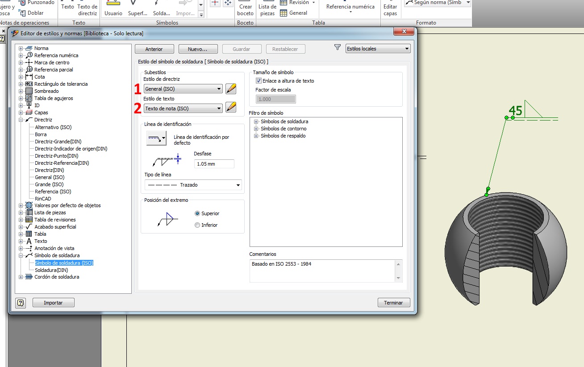Select General (ISO) leader style in tree
Image resolution: width=584 pixels, height=367 pixels.
click(50, 177)
